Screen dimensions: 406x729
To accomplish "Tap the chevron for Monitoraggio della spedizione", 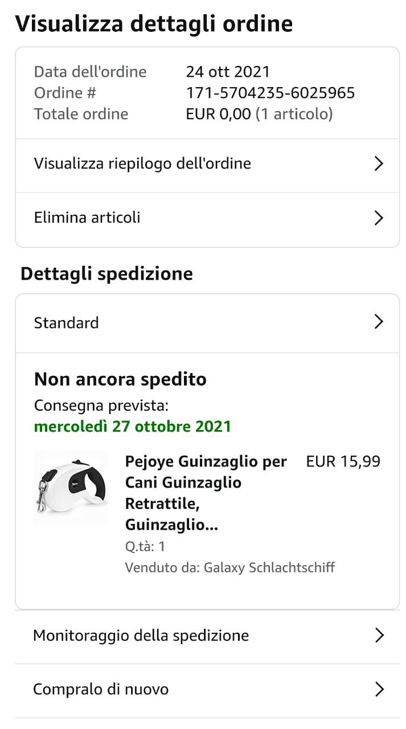I will point(379,635).
